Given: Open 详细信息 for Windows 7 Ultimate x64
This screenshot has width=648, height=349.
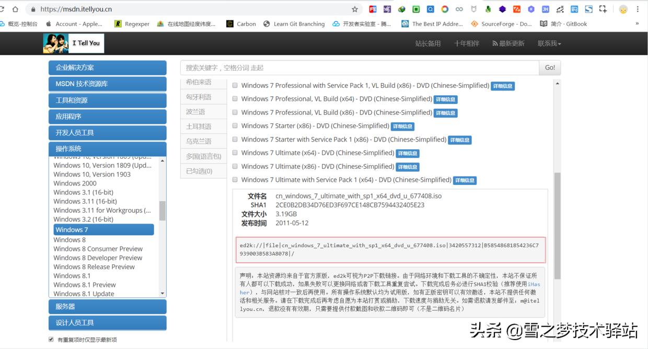Looking at the screenshot, I should tap(408, 153).
